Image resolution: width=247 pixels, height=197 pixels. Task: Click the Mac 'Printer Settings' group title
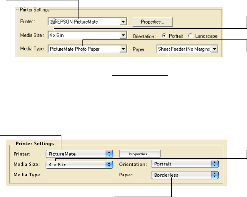pyautogui.click(x=35, y=144)
